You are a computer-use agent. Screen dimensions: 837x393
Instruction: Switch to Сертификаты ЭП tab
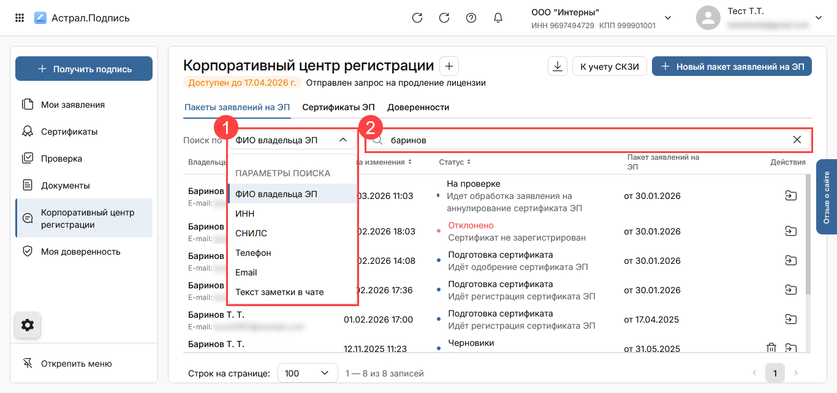(x=338, y=107)
